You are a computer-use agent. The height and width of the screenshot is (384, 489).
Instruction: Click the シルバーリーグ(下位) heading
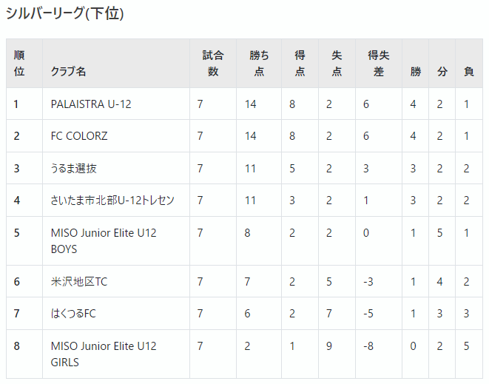click(x=65, y=13)
